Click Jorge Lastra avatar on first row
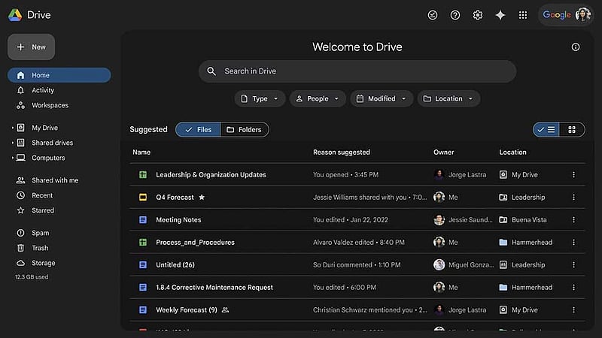 [439, 175]
